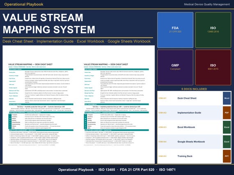The height and width of the screenshot is (175, 234).
Task: Click the Word badge on the Desk Cheat Sheet row
Action: click(227, 98)
